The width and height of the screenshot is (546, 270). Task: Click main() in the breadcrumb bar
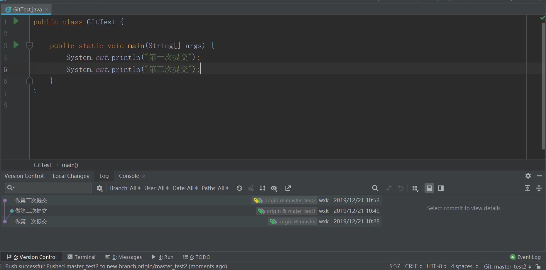70,165
